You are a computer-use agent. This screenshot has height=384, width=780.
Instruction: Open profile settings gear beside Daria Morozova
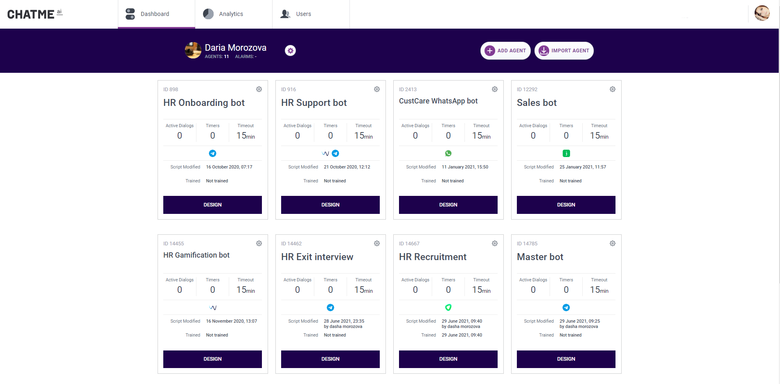(290, 51)
